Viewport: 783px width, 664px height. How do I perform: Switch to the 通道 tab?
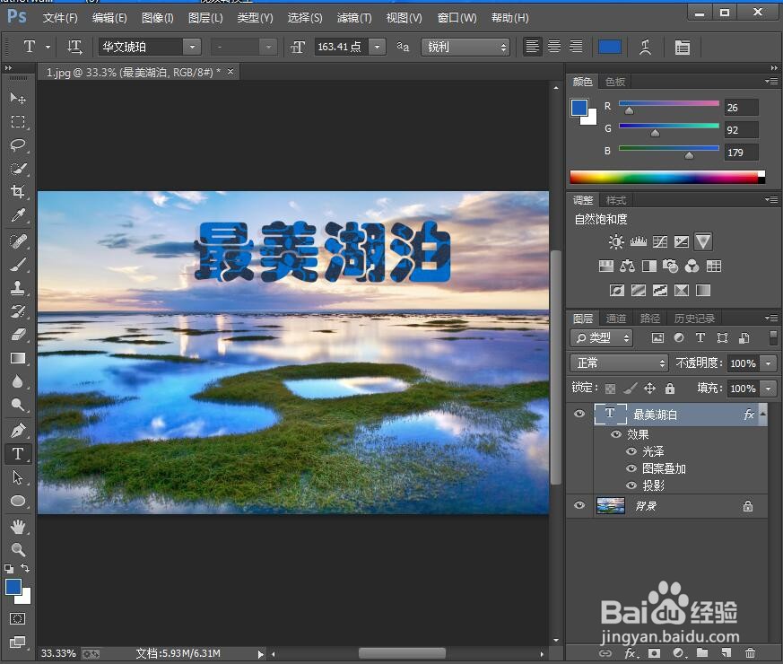click(x=615, y=317)
